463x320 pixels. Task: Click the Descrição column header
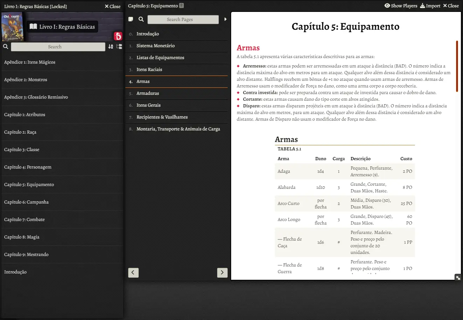pos(360,159)
